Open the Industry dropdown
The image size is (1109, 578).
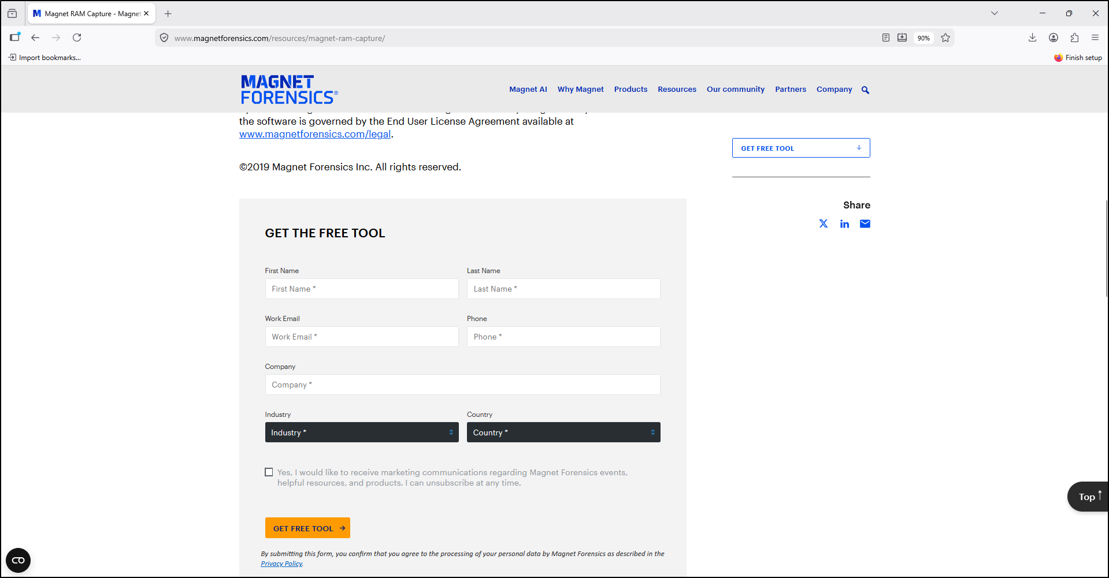point(362,432)
